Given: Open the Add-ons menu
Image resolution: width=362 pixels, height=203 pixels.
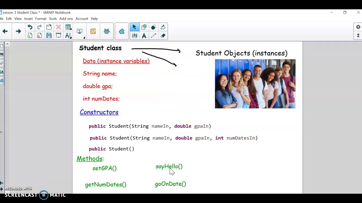Looking at the screenshot, I should click(66, 19).
